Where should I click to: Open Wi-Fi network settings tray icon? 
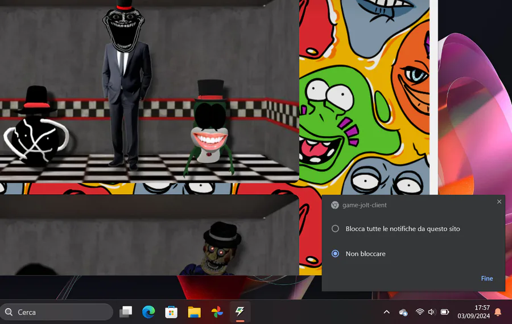[x=420, y=312]
